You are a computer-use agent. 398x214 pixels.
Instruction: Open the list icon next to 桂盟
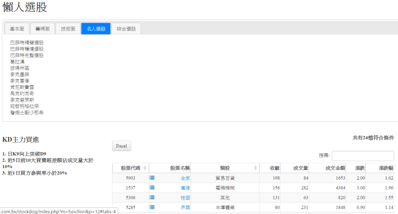click(152, 197)
